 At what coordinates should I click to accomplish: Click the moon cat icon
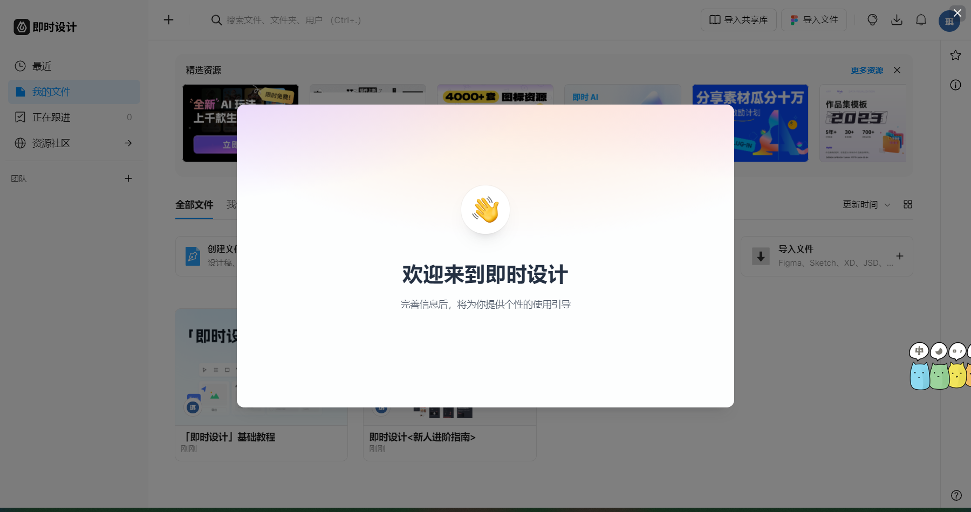(x=939, y=366)
